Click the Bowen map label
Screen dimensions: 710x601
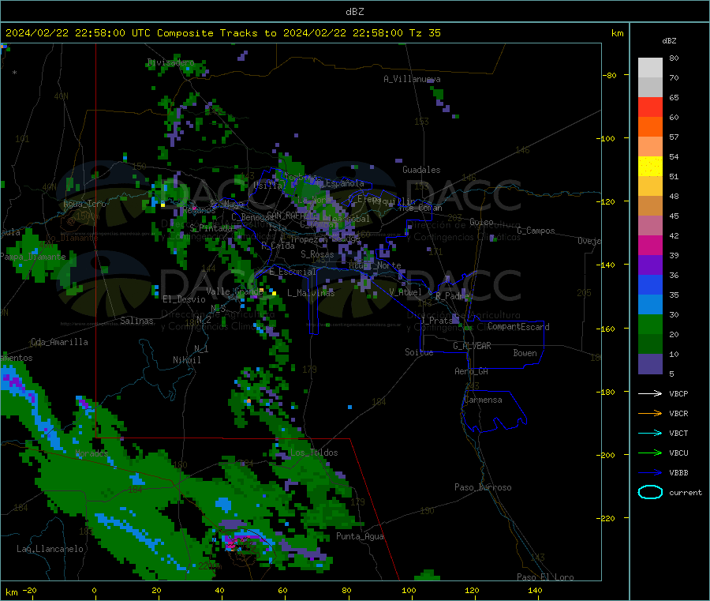coord(525,353)
